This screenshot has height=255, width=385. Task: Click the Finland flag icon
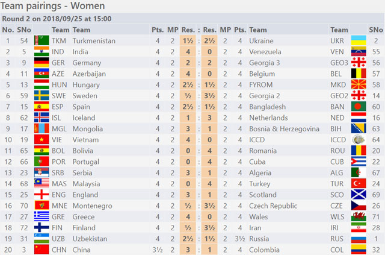tap(42, 228)
